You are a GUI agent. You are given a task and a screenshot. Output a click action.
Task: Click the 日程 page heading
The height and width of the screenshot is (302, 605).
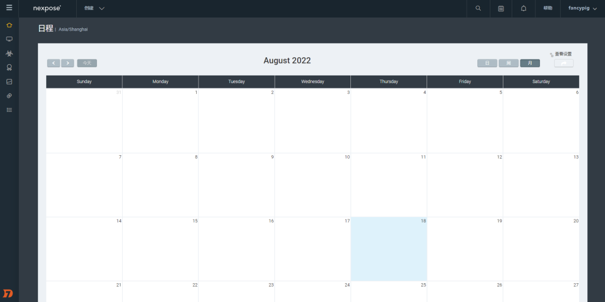(45, 28)
